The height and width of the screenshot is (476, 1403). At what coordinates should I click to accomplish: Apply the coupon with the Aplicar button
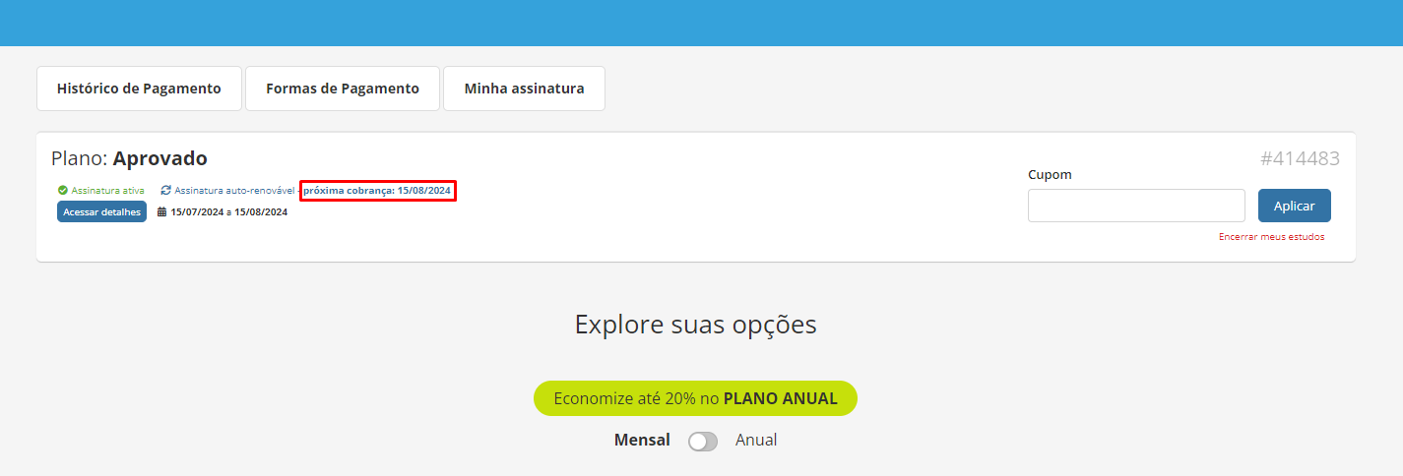1295,206
